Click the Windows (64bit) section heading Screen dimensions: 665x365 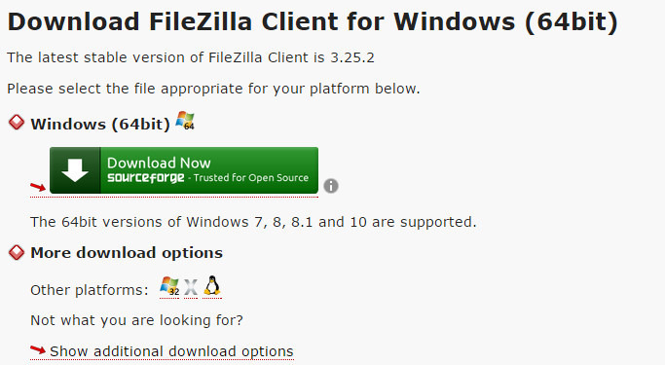[100, 125]
